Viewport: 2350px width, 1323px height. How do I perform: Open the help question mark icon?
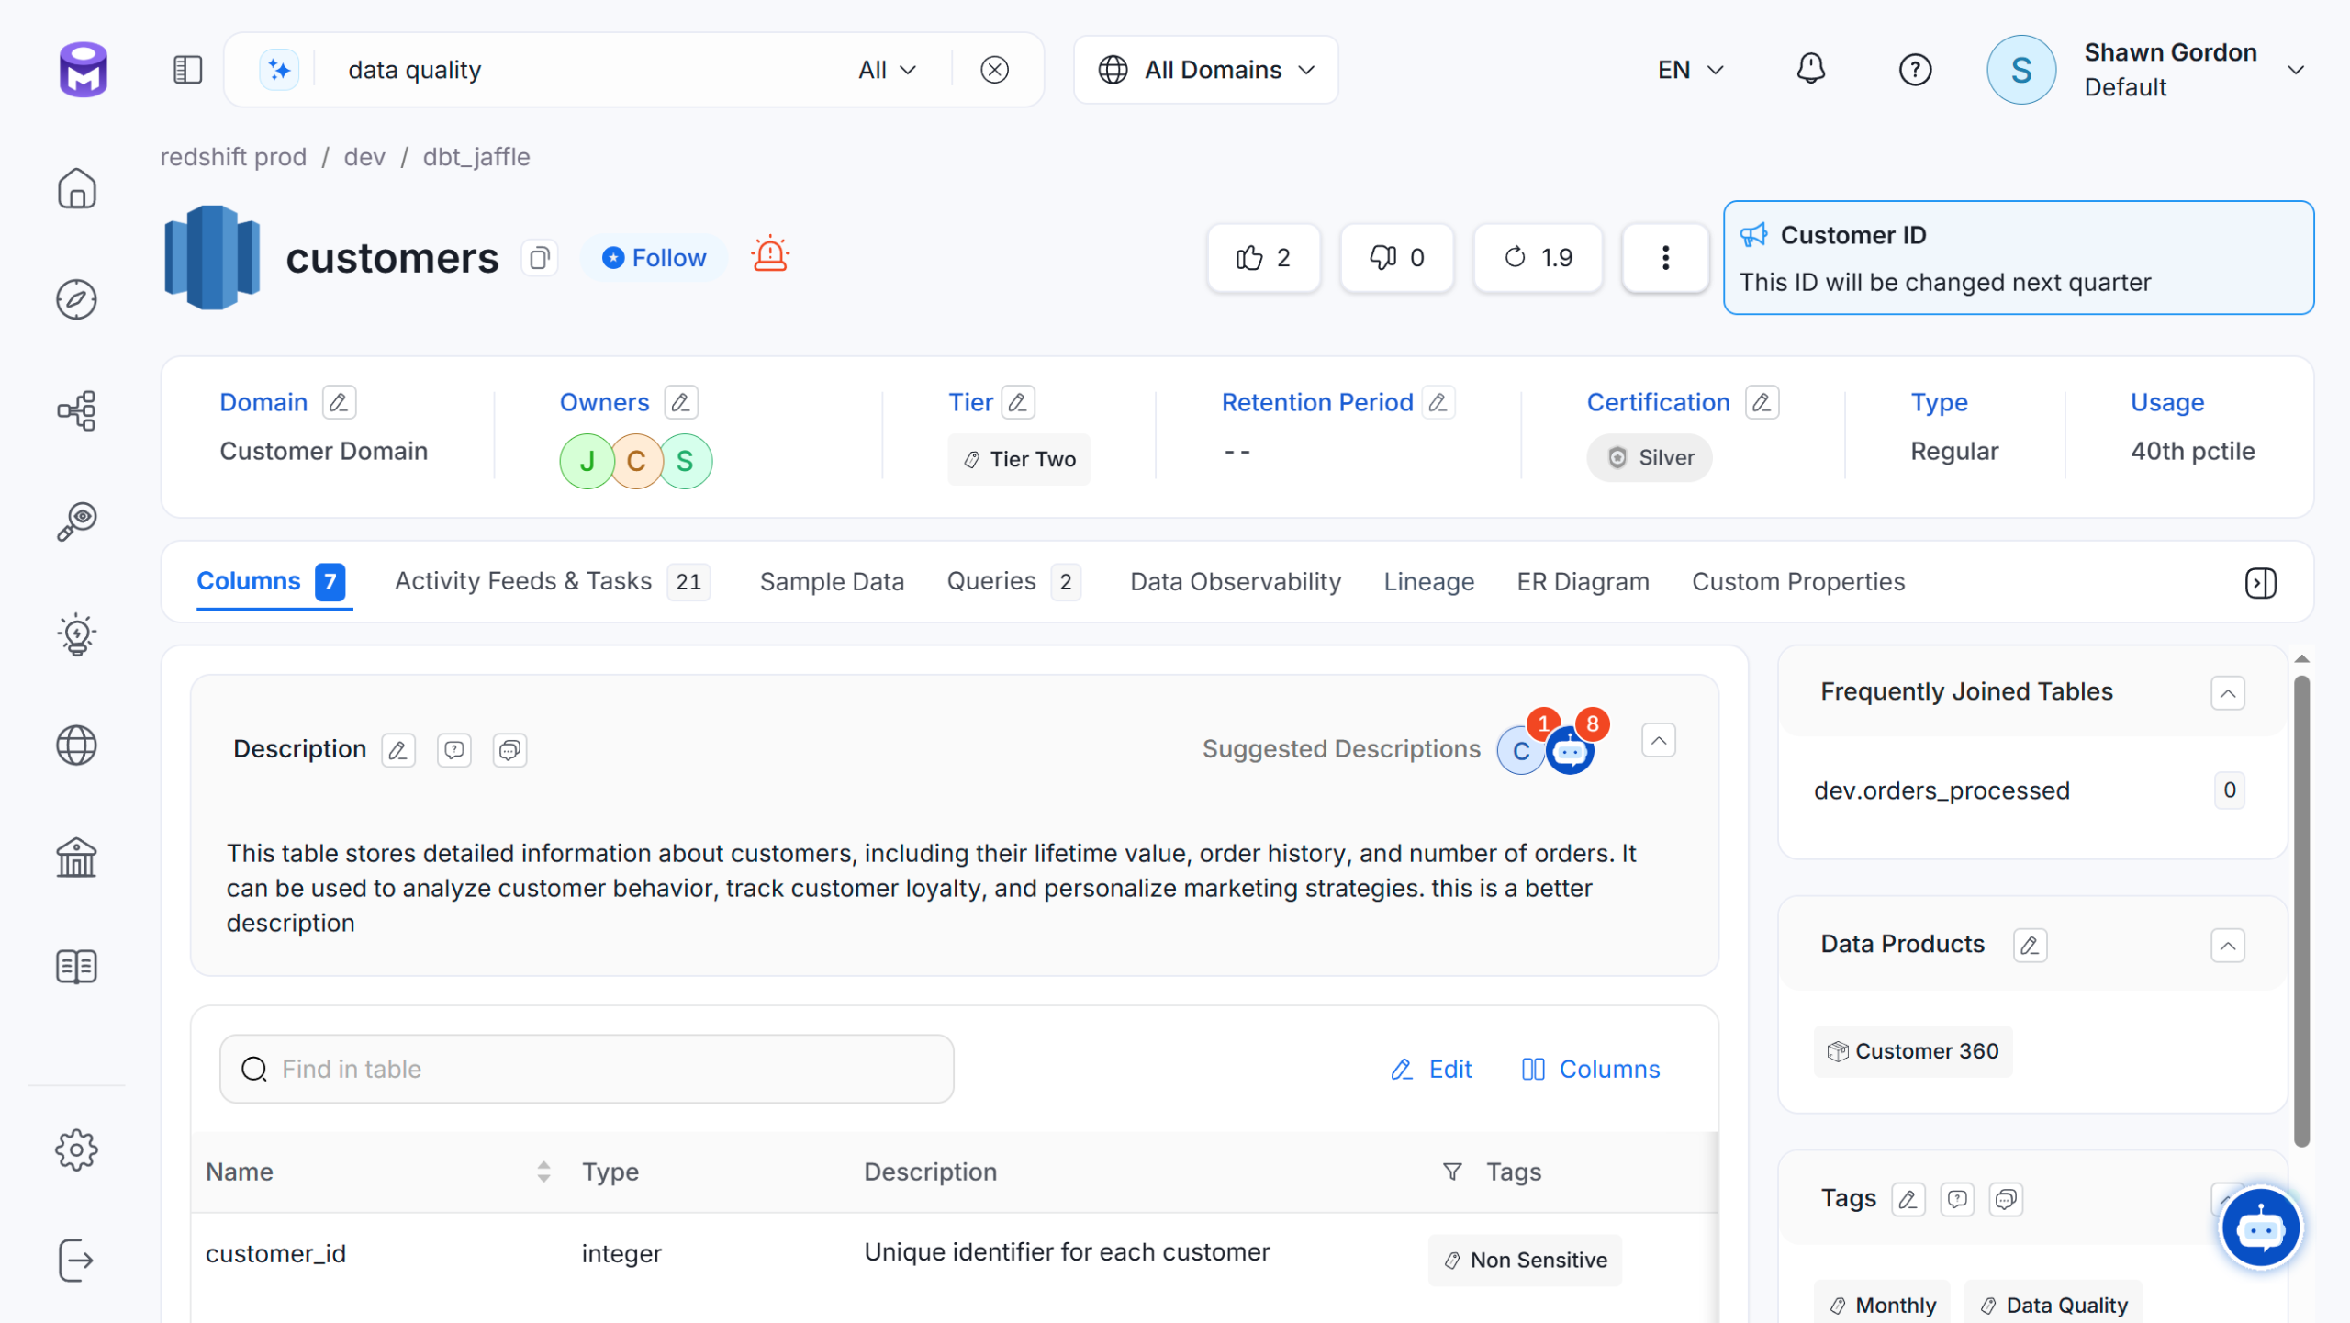click(x=1915, y=70)
